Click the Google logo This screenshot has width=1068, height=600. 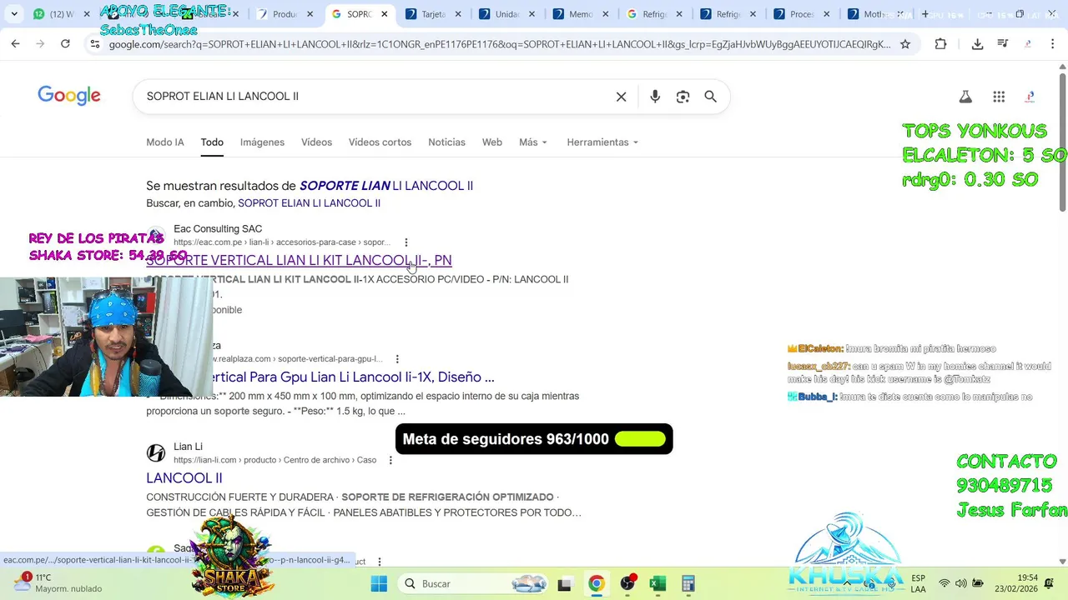point(69,97)
